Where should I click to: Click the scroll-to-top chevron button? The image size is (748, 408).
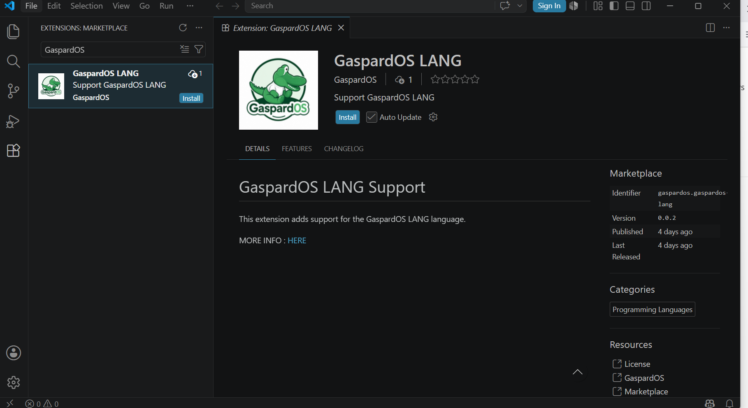tap(578, 372)
